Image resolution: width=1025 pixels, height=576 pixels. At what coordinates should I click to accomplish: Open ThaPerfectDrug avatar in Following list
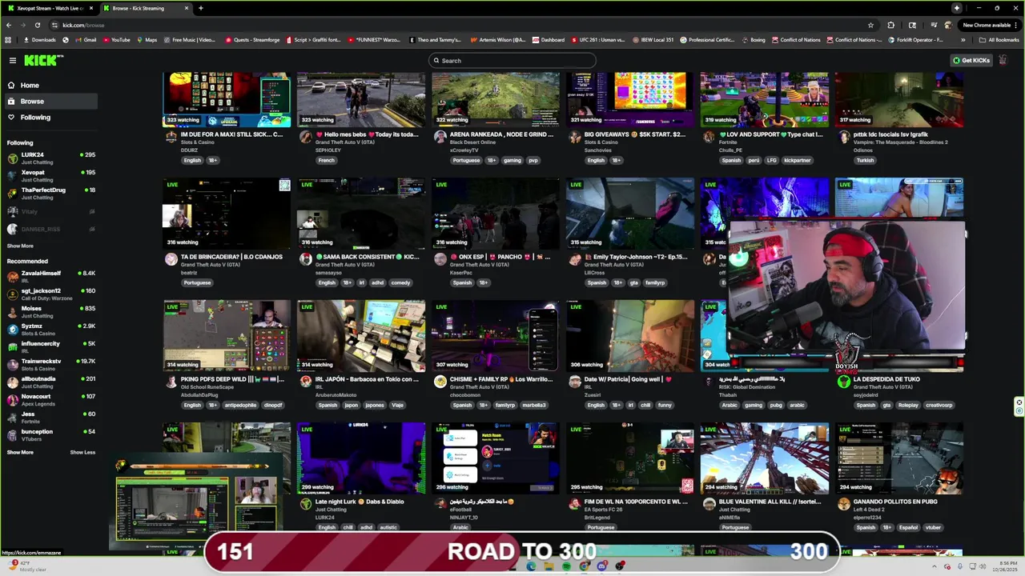pos(12,193)
